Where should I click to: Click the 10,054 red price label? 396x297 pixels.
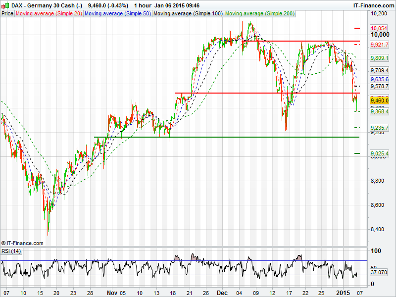pyautogui.click(x=379, y=28)
